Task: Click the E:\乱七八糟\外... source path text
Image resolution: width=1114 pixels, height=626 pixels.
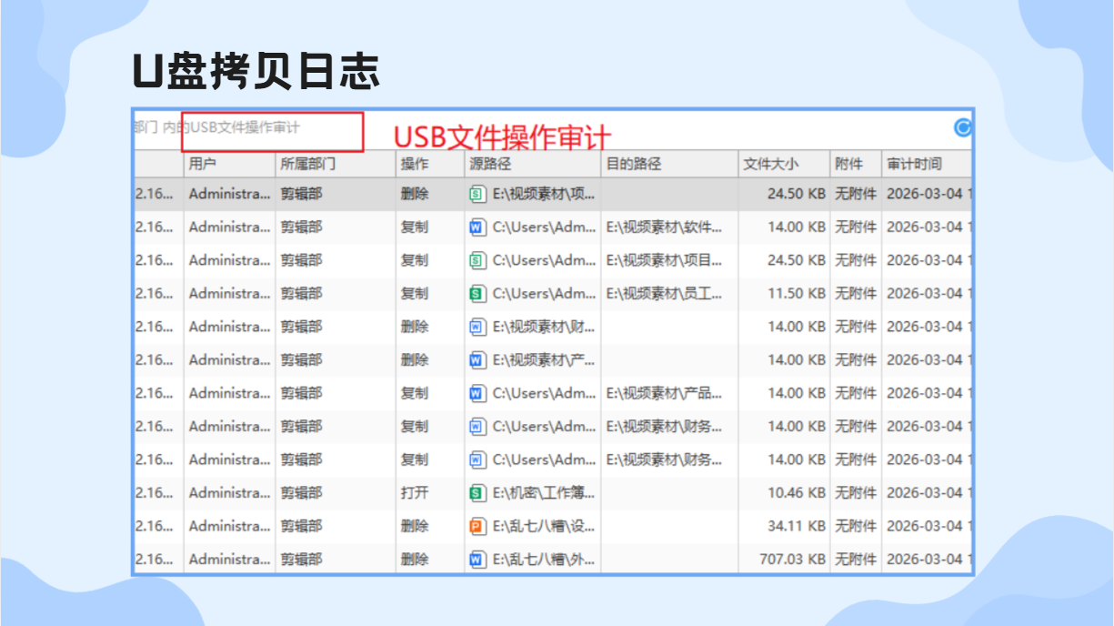Action: [x=545, y=560]
